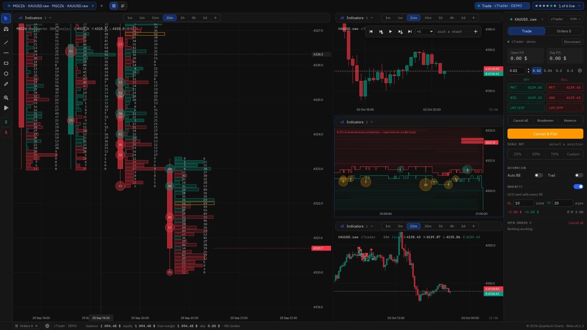Click the Reverse position button
This screenshot has width=587, height=330.
(570, 121)
